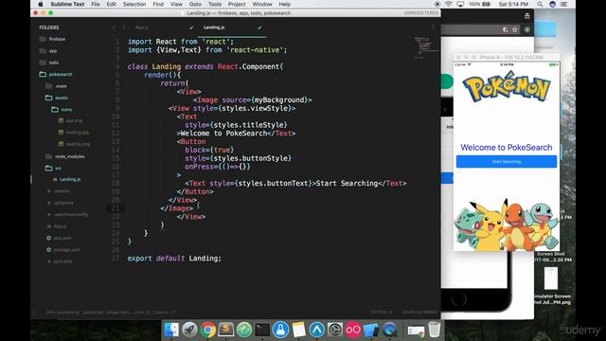606x341 pixels.
Task: Click Welcome to PokeSearch text in simulator
Action: (x=507, y=148)
